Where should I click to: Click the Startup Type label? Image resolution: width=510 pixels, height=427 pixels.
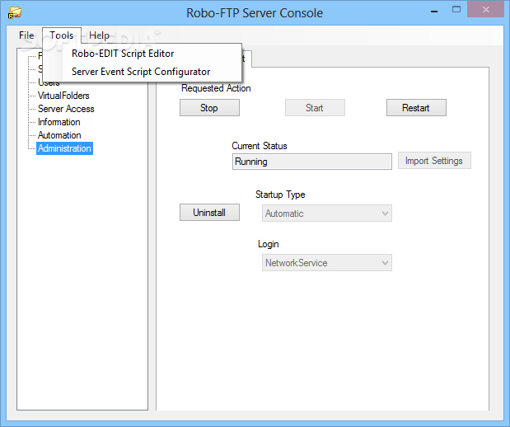(x=280, y=195)
